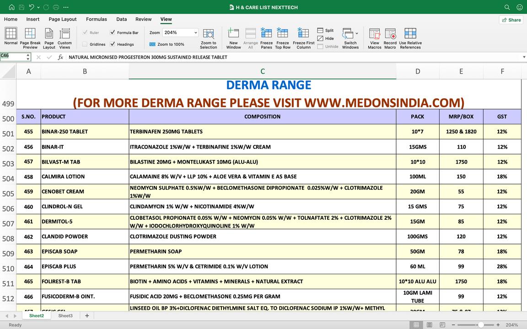Open the Home ribbon tab

11,19
